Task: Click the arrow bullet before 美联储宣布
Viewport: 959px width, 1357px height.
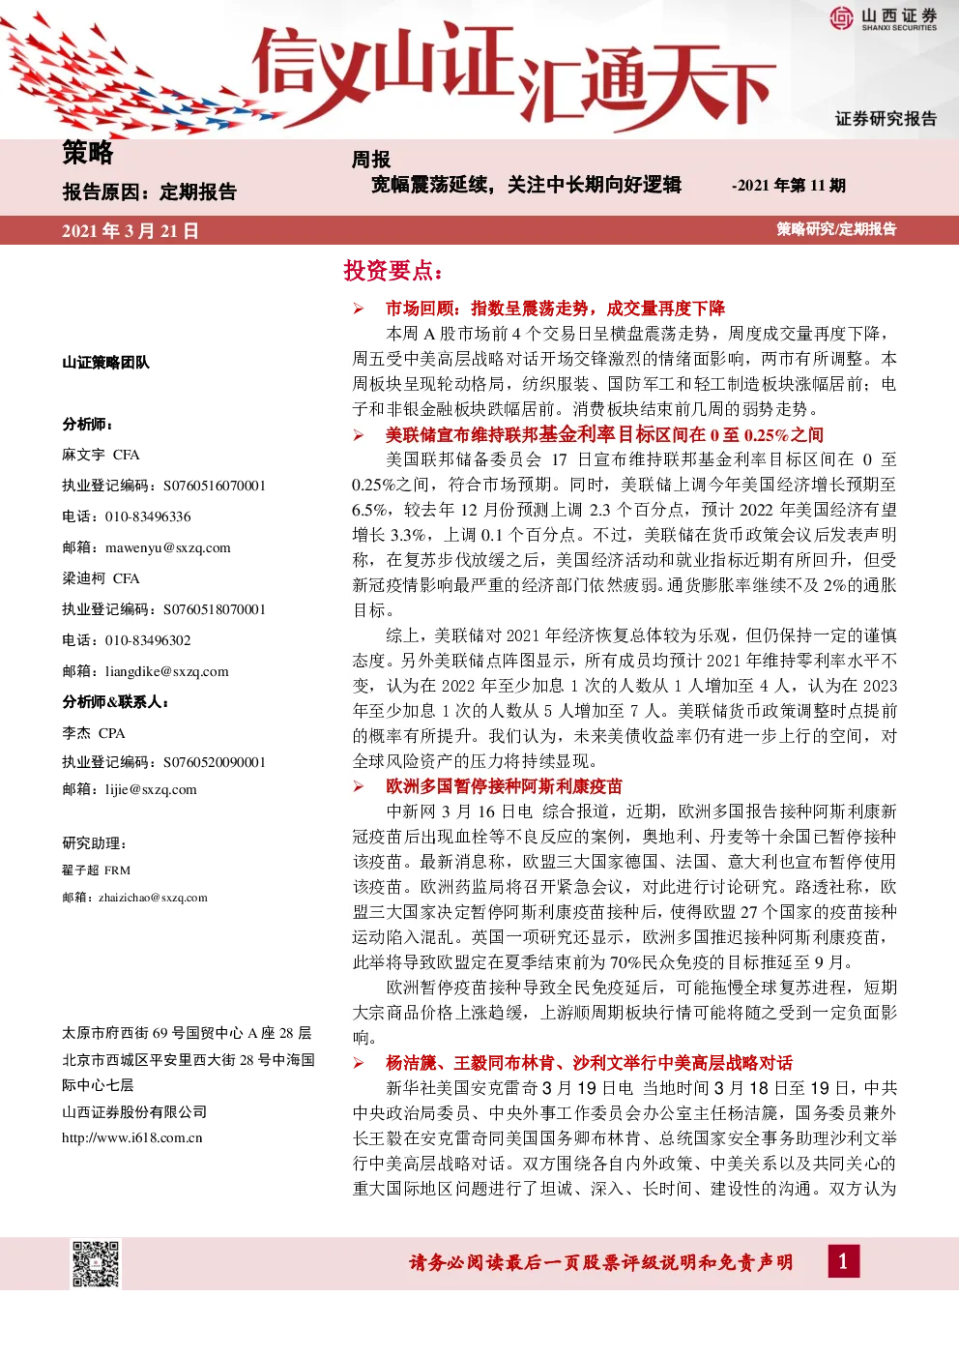Action: 359,435
